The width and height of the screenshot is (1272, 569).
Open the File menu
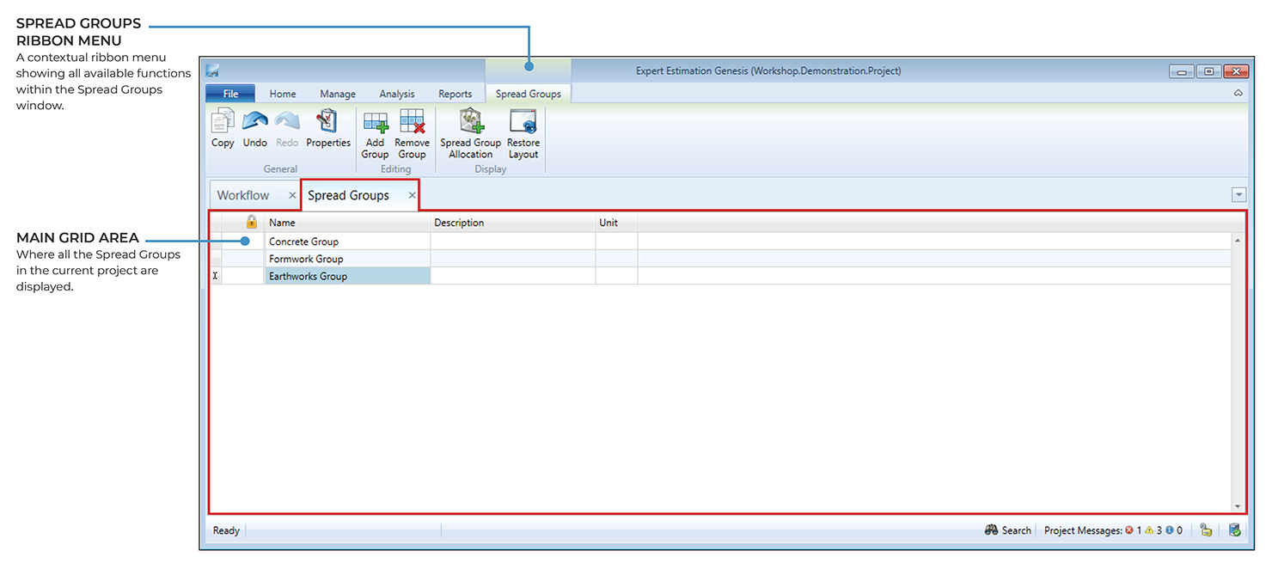[x=230, y=94]
